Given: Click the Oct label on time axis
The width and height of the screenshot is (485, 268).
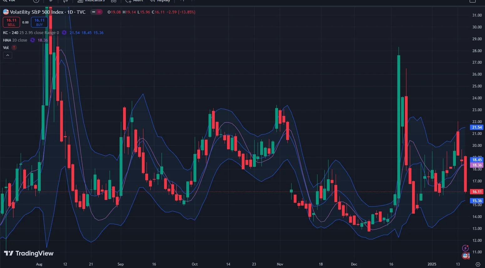Looking at the screenshot, I should (x=195, y=264).
